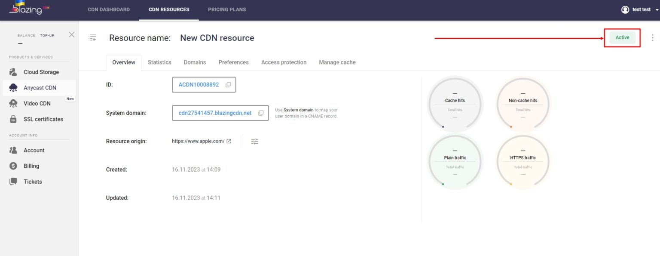Click the back-to-resource-list icon beside Resource name
The width and height of the screenshot is (660, 256).
pyautogui.click(x=92, y=37)
